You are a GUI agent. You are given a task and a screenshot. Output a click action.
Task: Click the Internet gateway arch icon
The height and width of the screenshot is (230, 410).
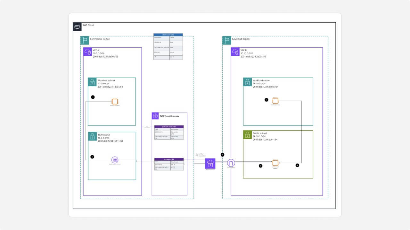coord(231,163)
